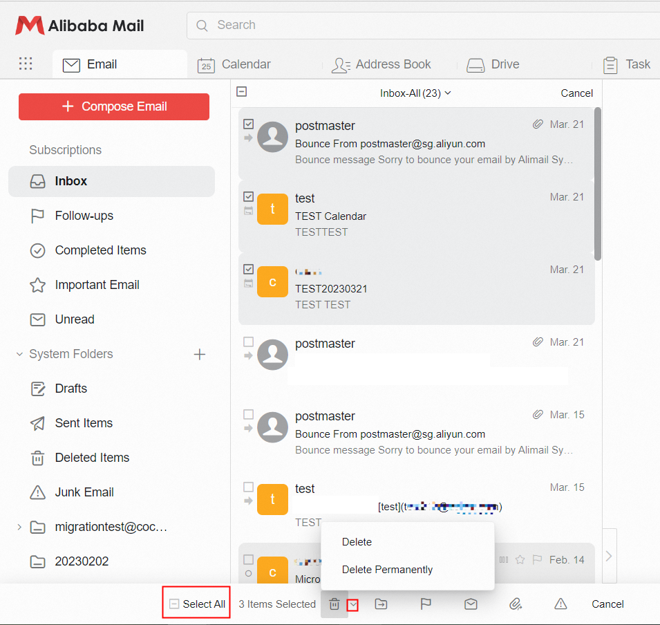Add a folder with the plus icon
The image size is (660, 625).
tap(200, 354)
